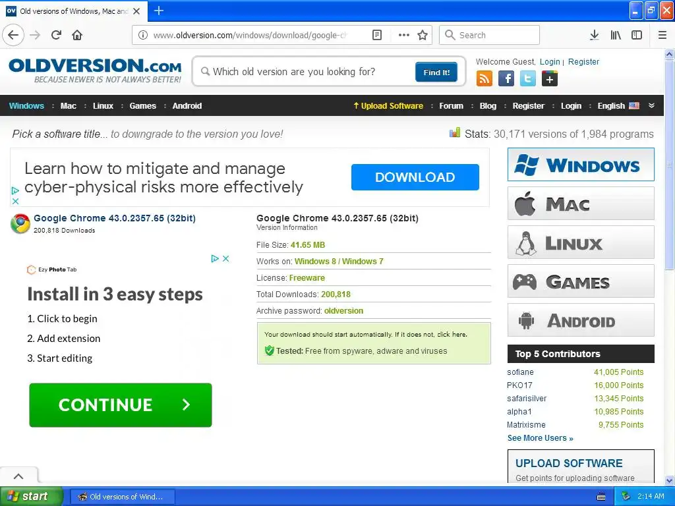Open the Games menu item
The height and width of the screenshot is (506, 675).
pos(142,106)
